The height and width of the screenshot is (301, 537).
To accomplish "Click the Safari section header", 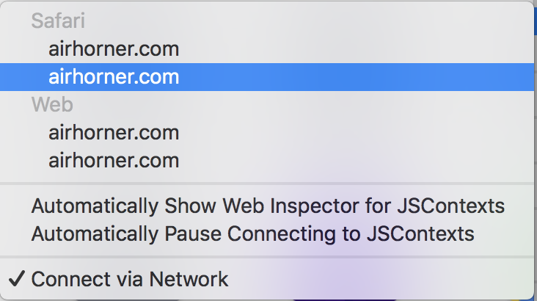I will click(x=58, y=21).
